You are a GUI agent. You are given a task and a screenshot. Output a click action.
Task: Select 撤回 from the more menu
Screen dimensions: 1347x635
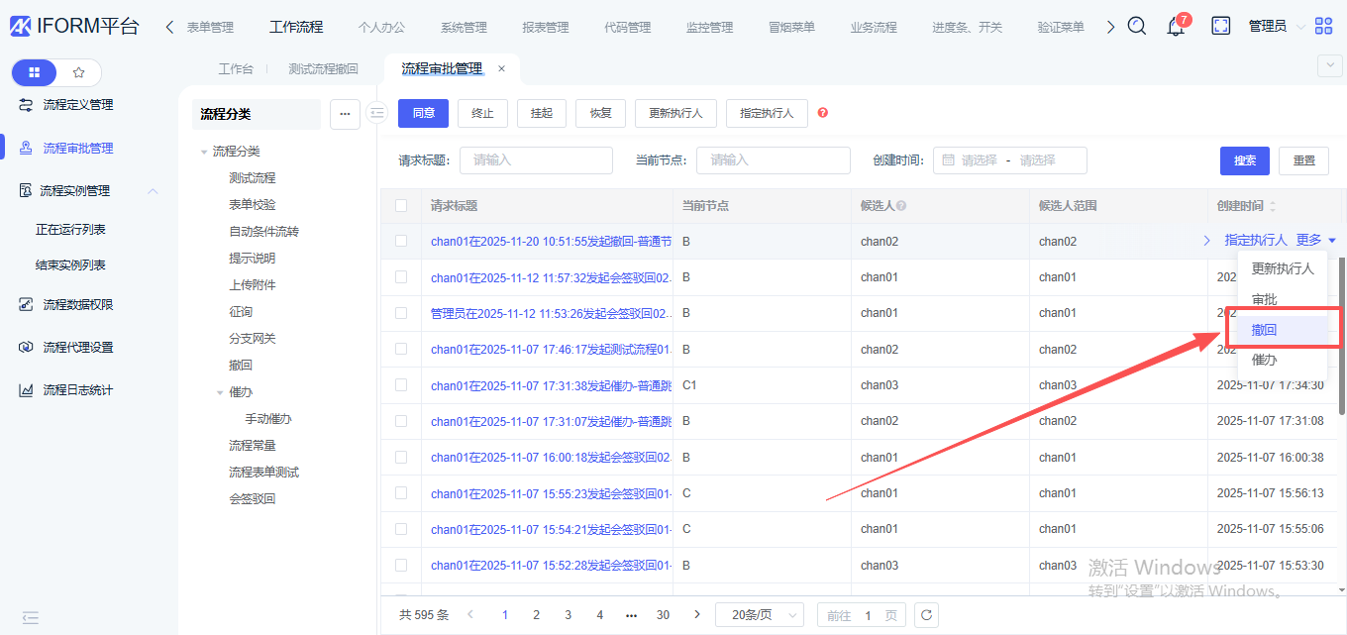[x=1265, y=329]
